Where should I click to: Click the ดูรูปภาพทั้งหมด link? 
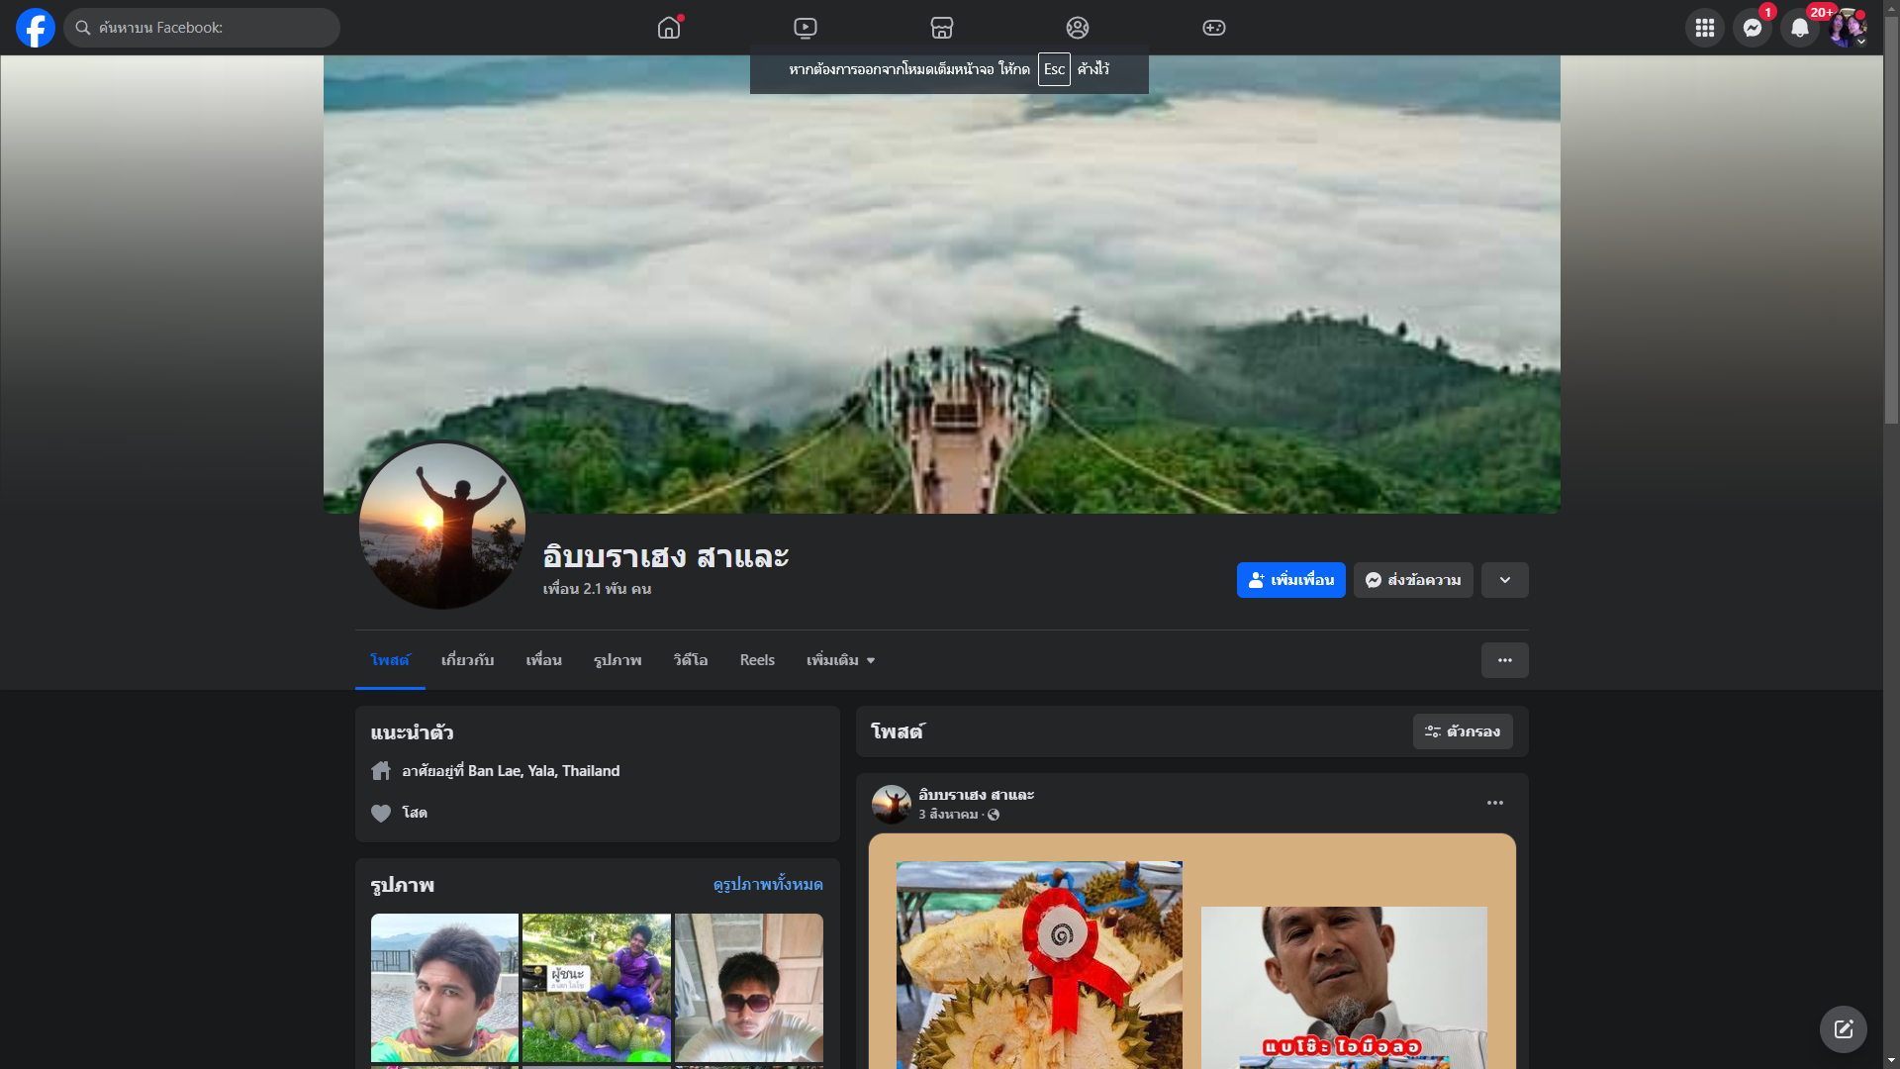coord(767,884)
